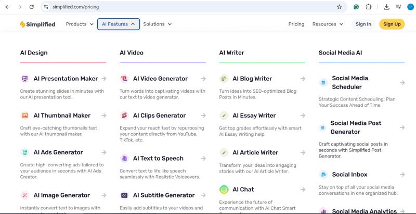The width and height of the screenshot is (416, 214).
Task: Open AI Image Generator link
Action: click(61, 195)
